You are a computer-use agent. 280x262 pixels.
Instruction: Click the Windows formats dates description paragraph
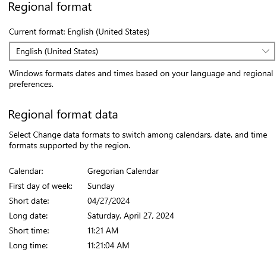click(141, 79)
